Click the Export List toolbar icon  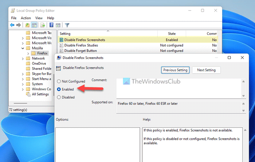43,25
